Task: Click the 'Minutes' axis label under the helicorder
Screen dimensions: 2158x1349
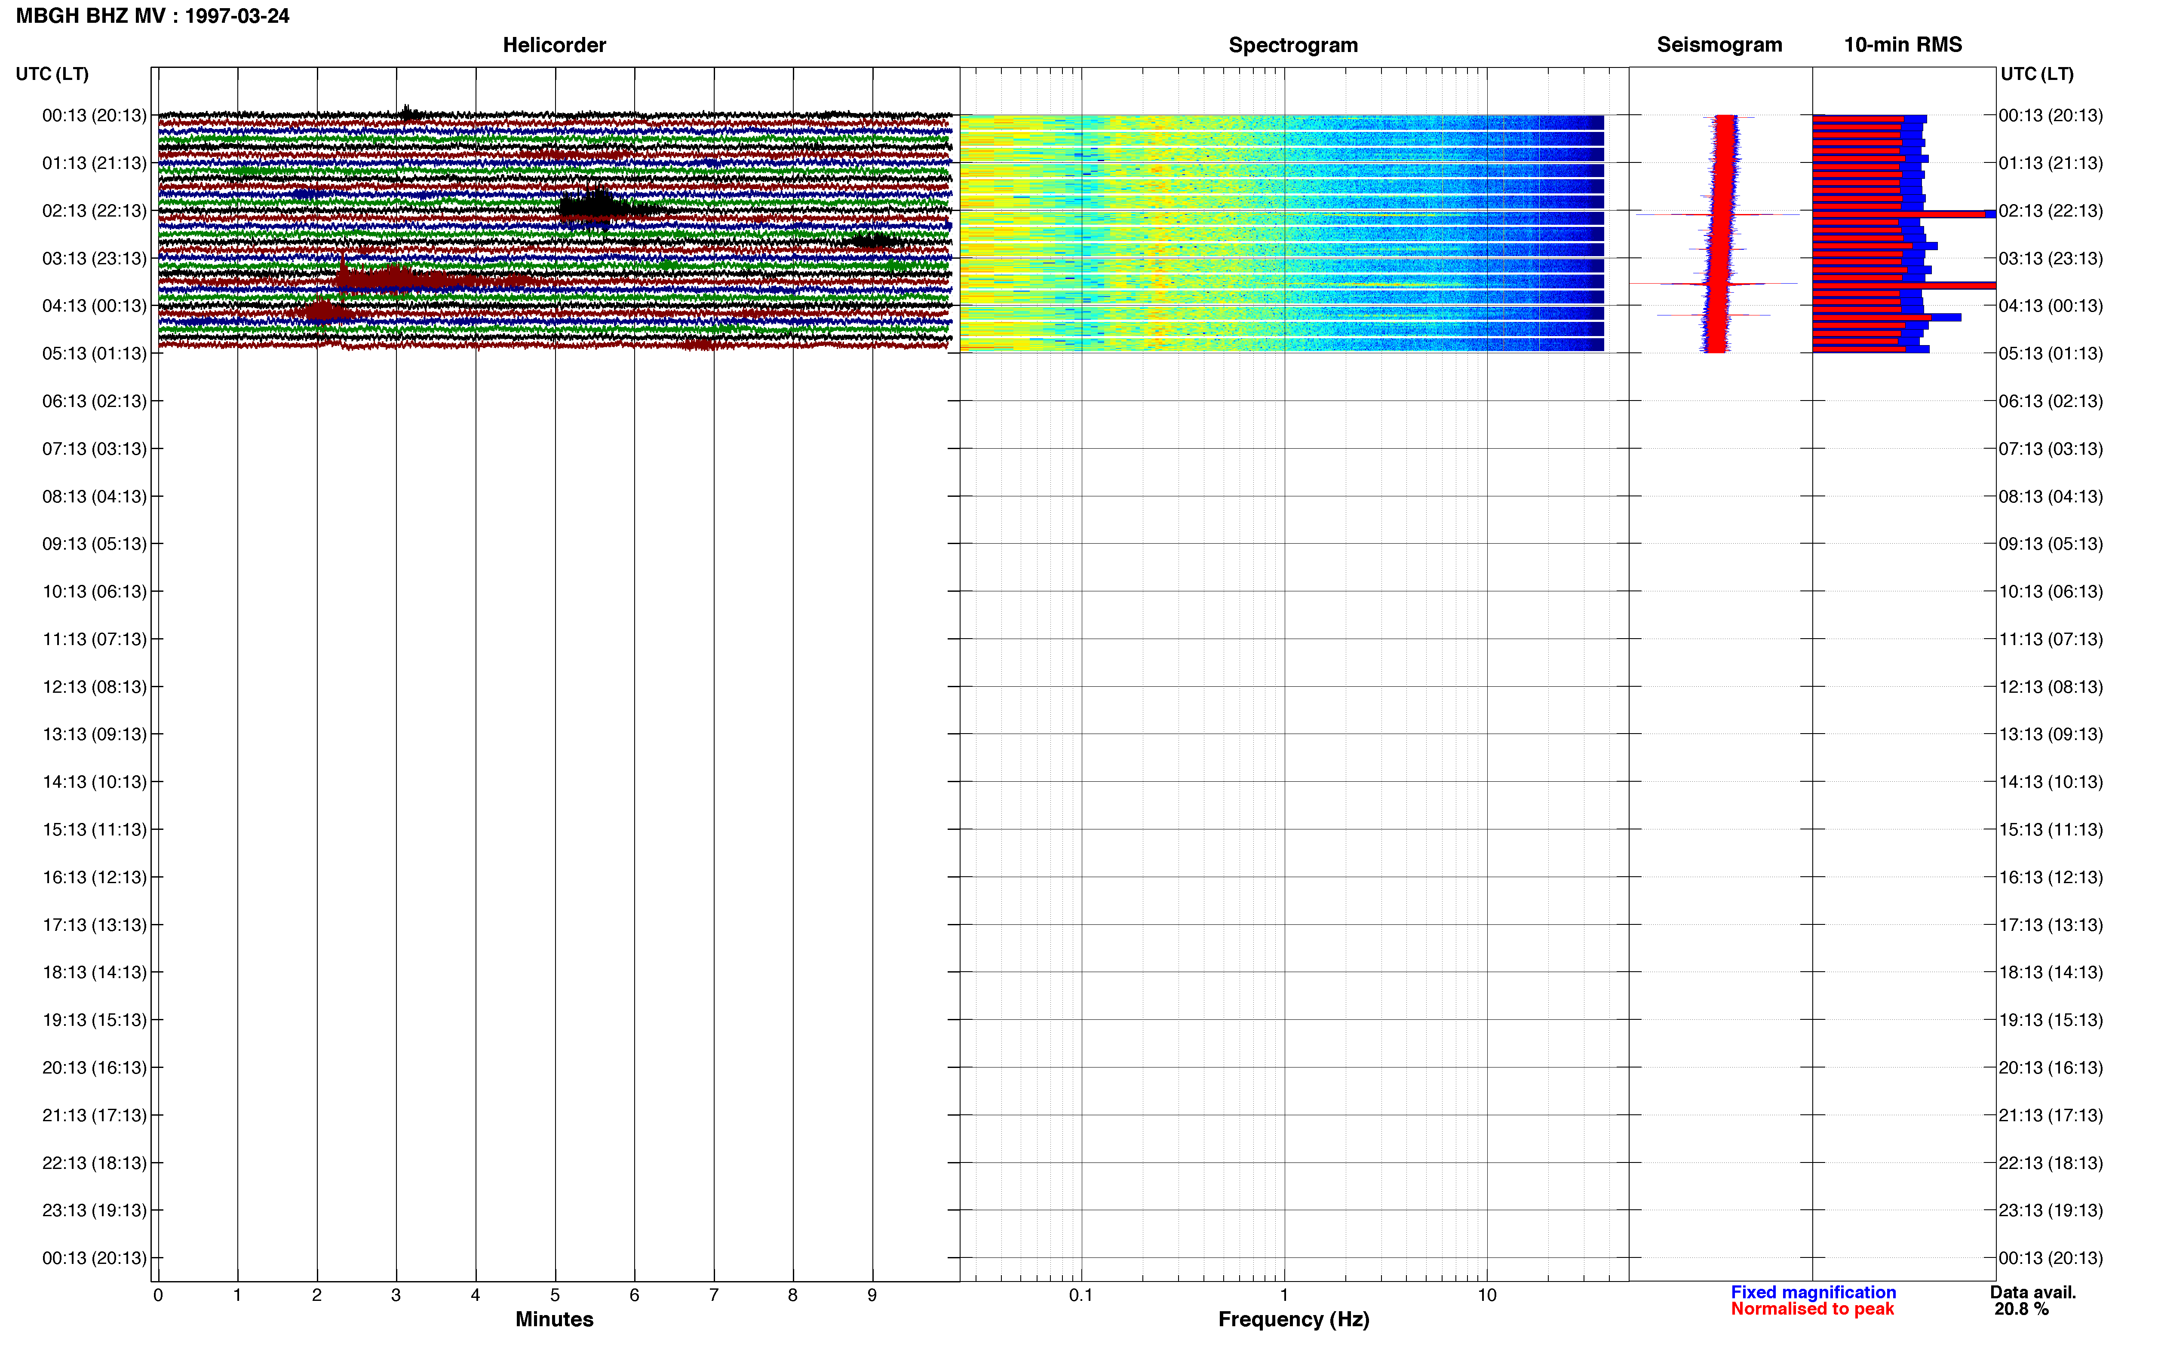Action: click(x=554, y=1318)
